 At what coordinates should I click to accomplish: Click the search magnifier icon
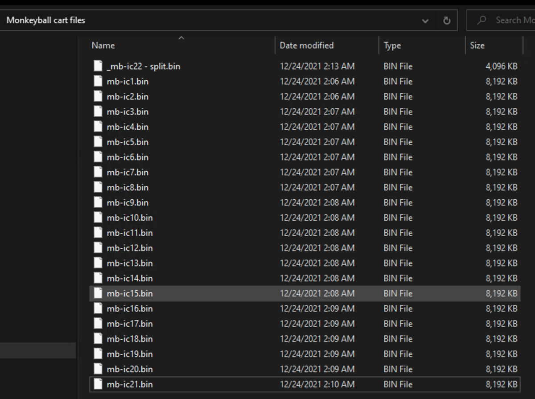[x=481, y=20]
